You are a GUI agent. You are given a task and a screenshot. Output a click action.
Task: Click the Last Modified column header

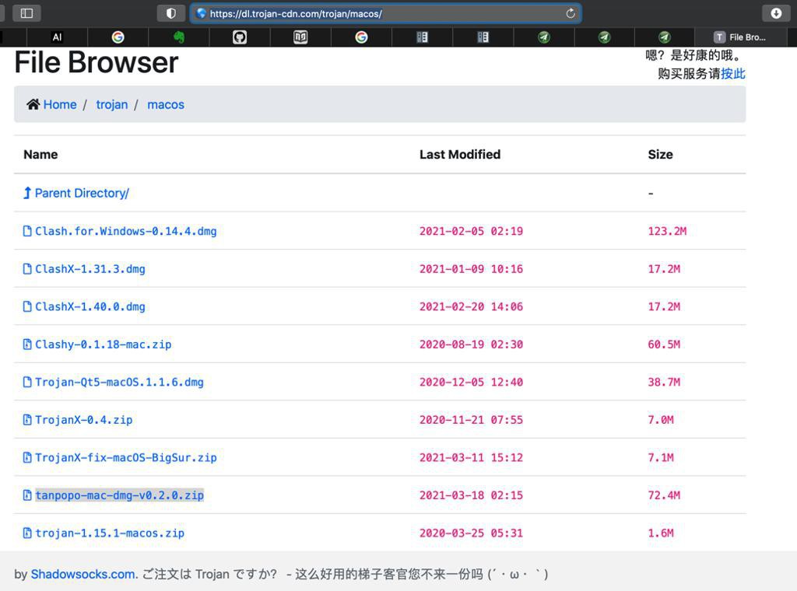(x=460, y=154)
